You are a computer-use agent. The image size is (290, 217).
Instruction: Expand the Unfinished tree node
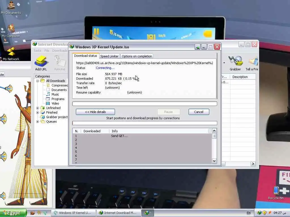coord(38,108)
